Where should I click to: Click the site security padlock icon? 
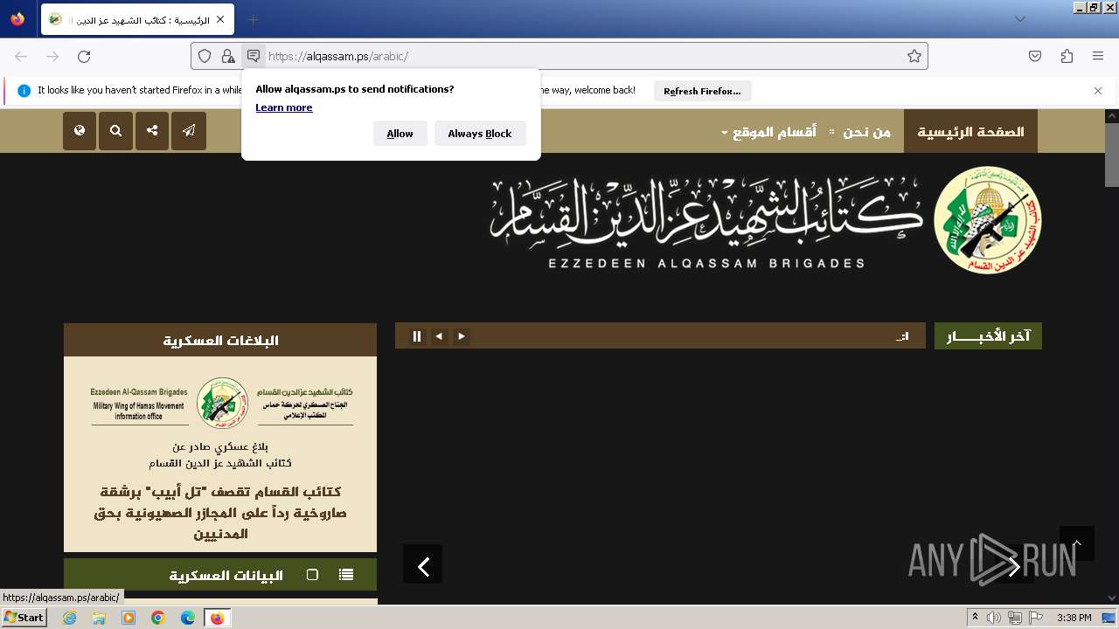228,56
